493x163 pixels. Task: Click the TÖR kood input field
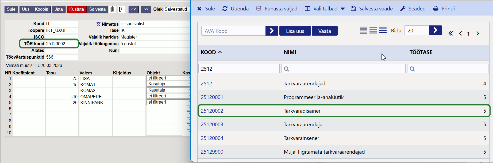61,44
